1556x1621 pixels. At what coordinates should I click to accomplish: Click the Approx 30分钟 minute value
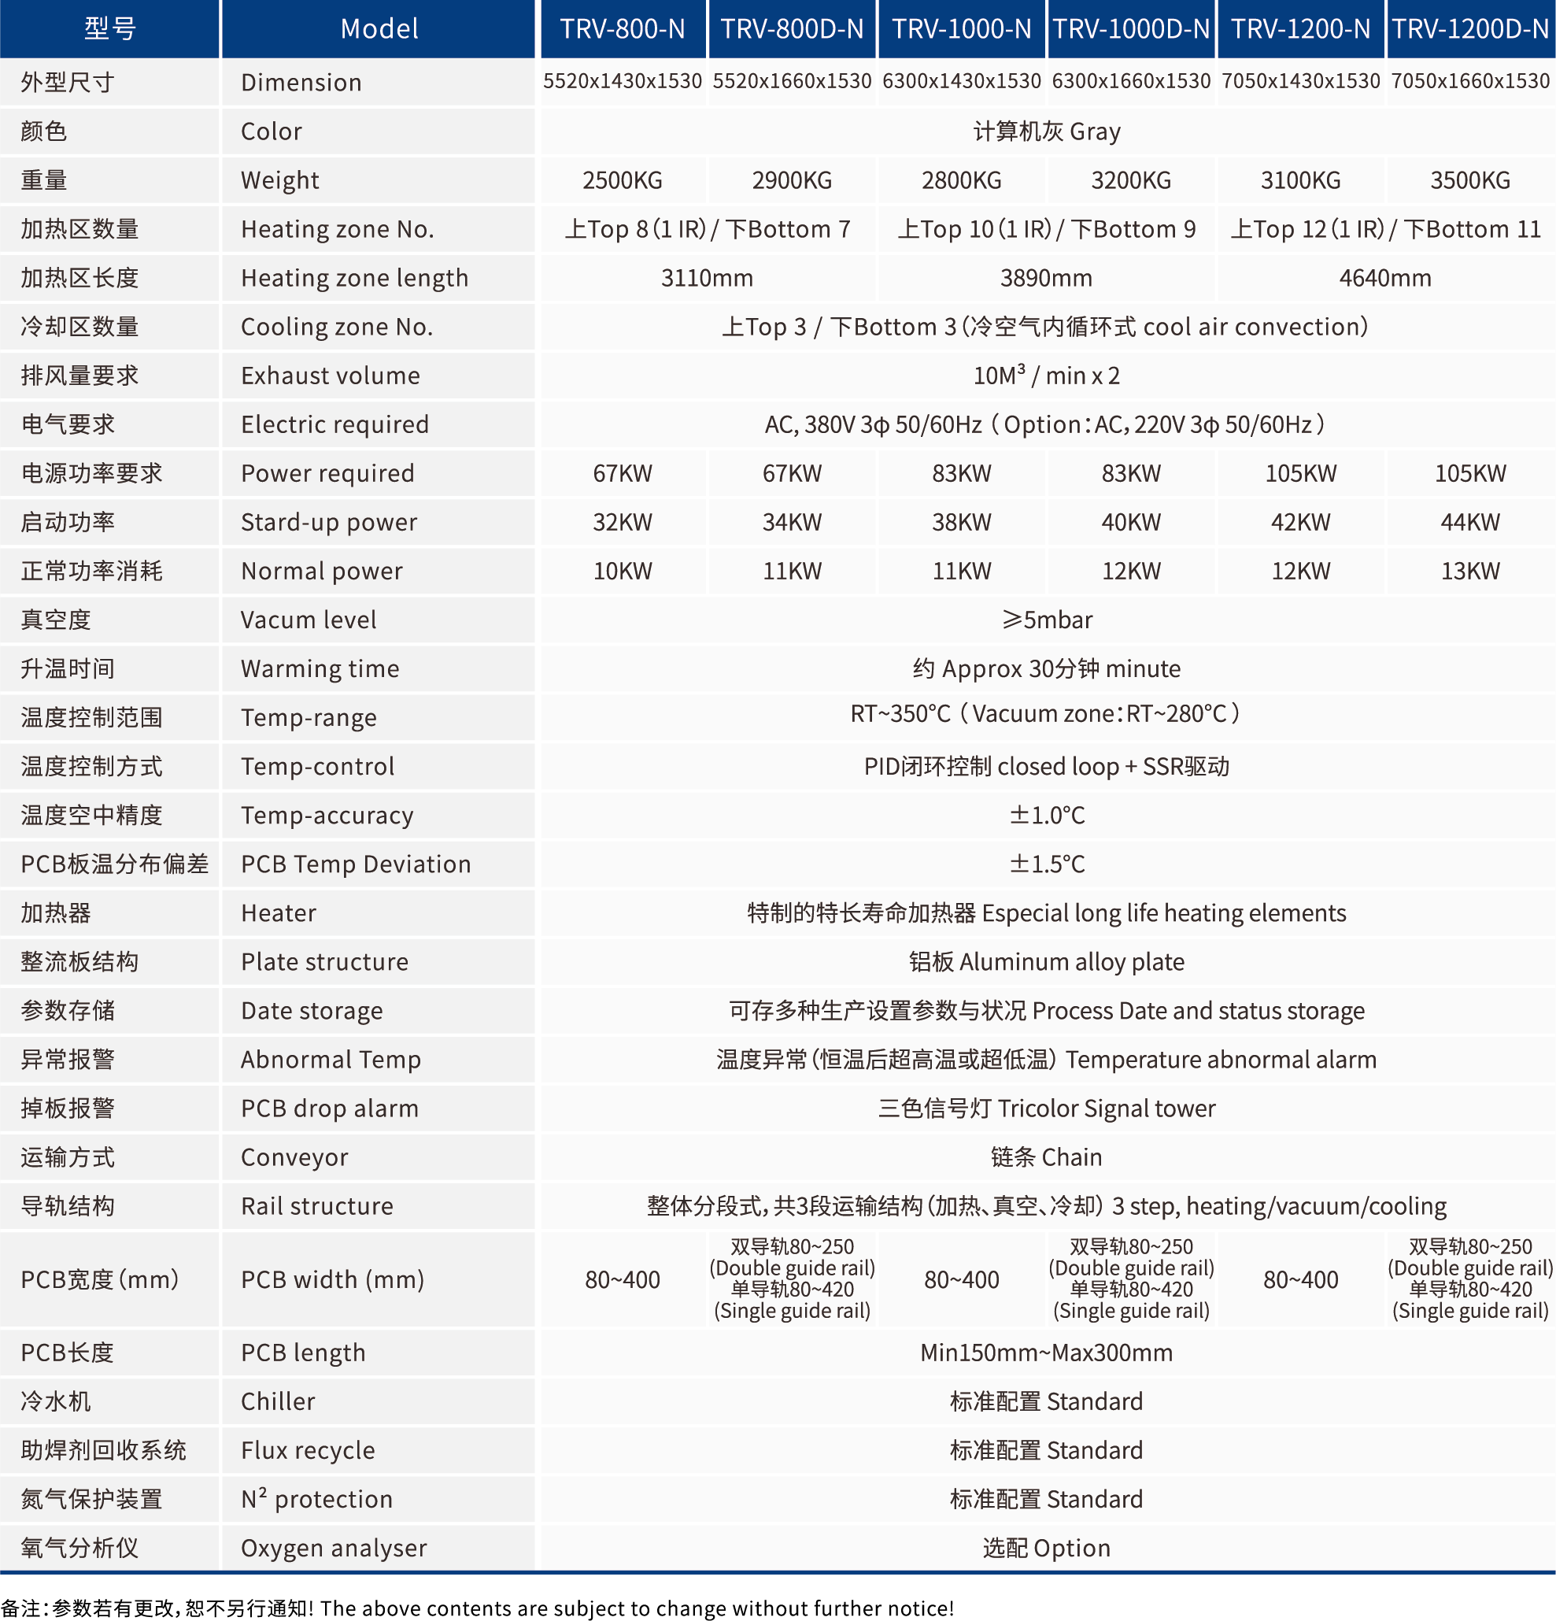click(x=1047, y=668)
